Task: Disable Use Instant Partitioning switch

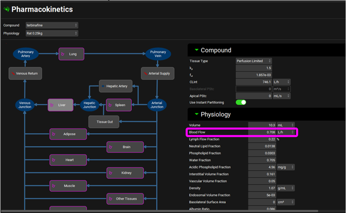Action: [241, 102]
